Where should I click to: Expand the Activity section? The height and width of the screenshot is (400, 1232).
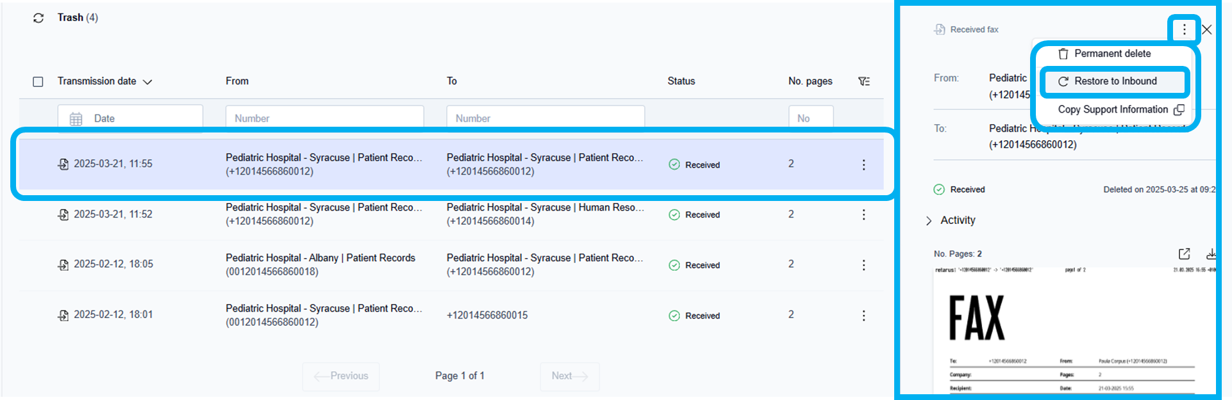click(929, 221)
